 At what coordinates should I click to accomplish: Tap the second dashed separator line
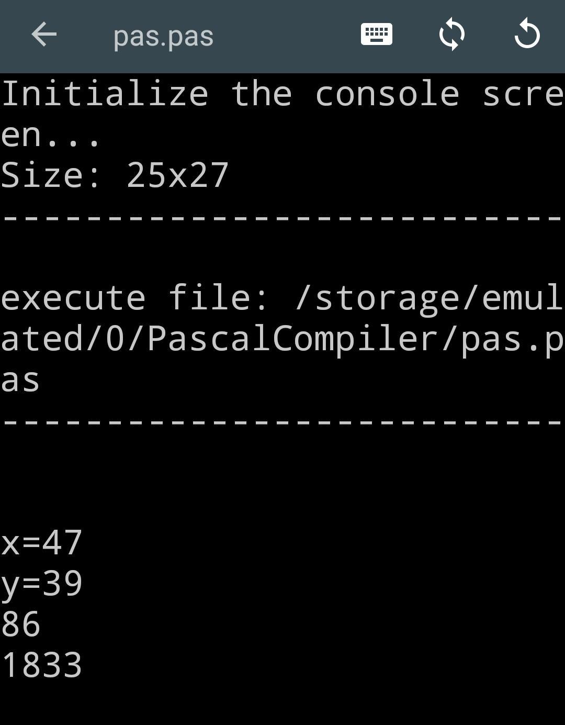tap(282, 420)
